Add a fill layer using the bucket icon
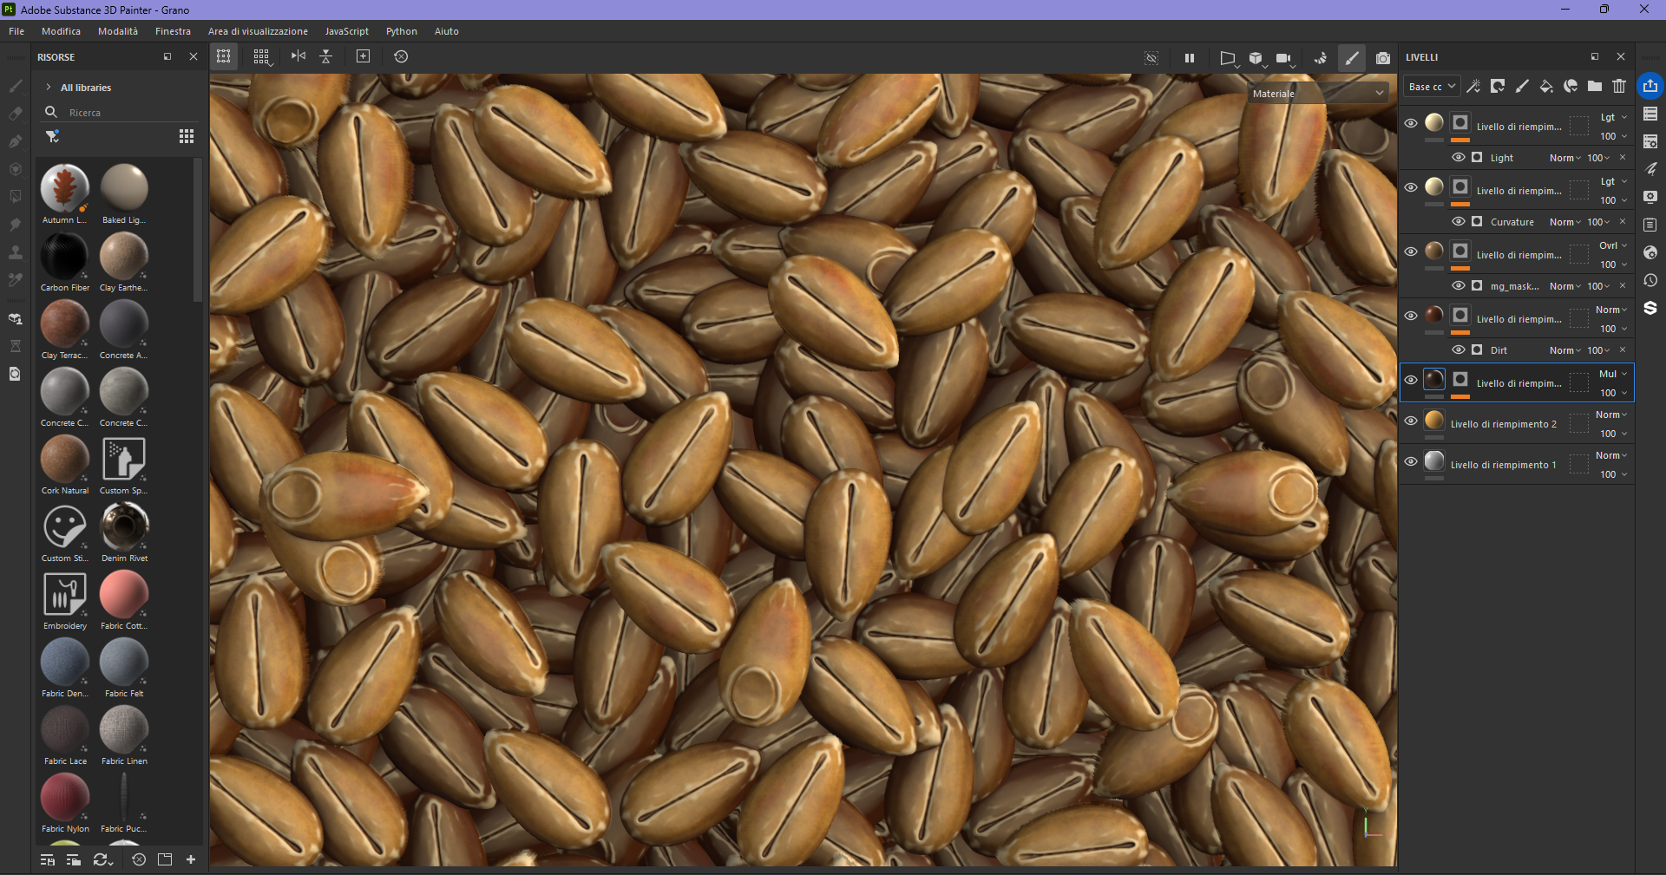This screenshot has width=1666, height=875. click(x=1546, y=86)
